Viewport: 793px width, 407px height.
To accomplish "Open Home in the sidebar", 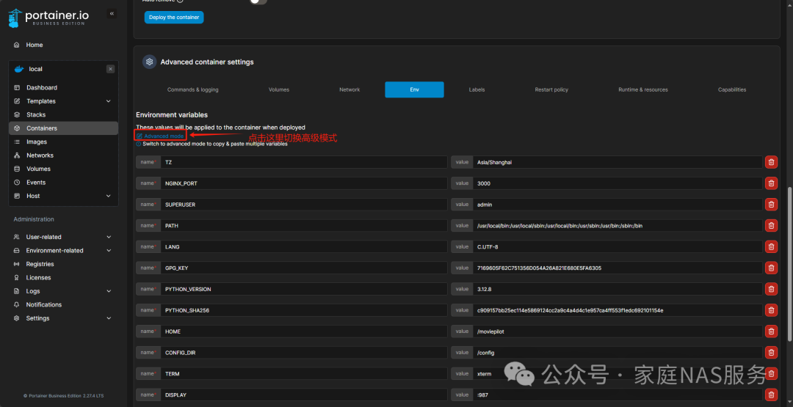I will 35,45.
